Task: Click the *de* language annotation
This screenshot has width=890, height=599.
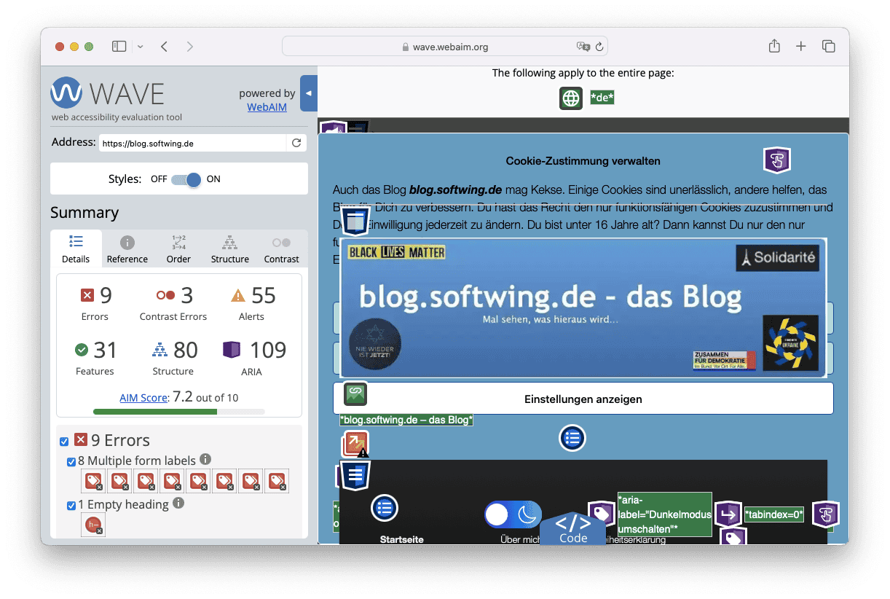Action: click(602, 98)
